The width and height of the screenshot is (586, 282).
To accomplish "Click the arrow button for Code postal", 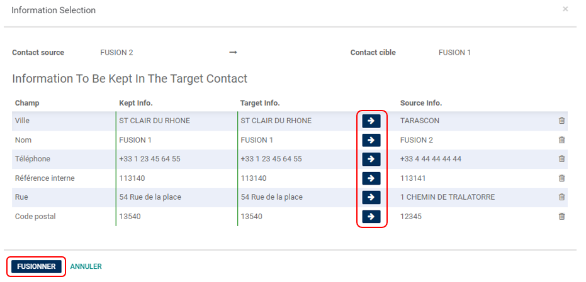I will tap(371, 217).
